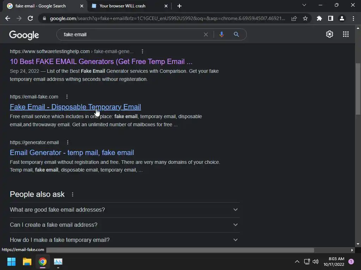The height and width of the screenshot is (270, 361).
Task: Open the monitor graph app in taskbar
Action: tap(58, 262)
